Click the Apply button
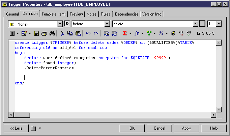Screen dimensions: 230x136 pyautogui.click(x=186, y=128)
